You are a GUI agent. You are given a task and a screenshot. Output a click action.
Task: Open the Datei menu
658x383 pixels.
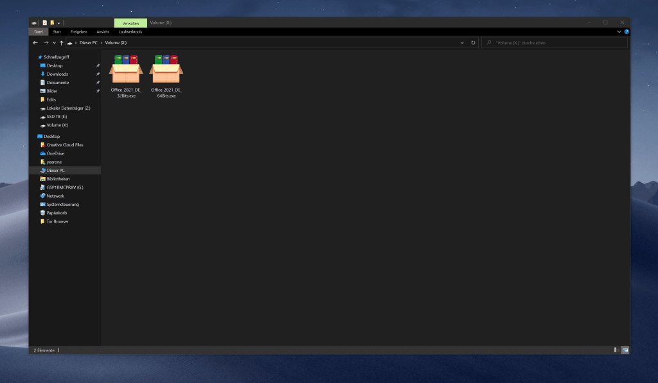pos(39,32)
